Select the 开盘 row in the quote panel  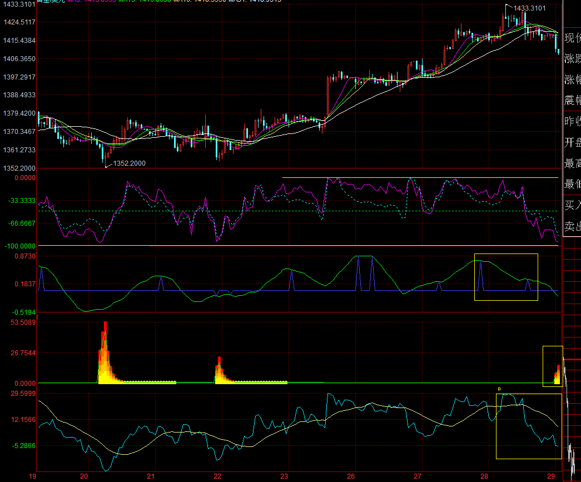tap(572, 142)
